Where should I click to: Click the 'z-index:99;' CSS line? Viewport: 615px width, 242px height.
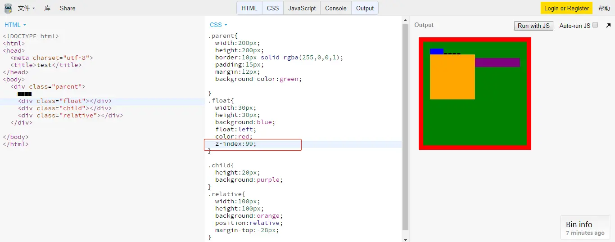click(235, 144)
